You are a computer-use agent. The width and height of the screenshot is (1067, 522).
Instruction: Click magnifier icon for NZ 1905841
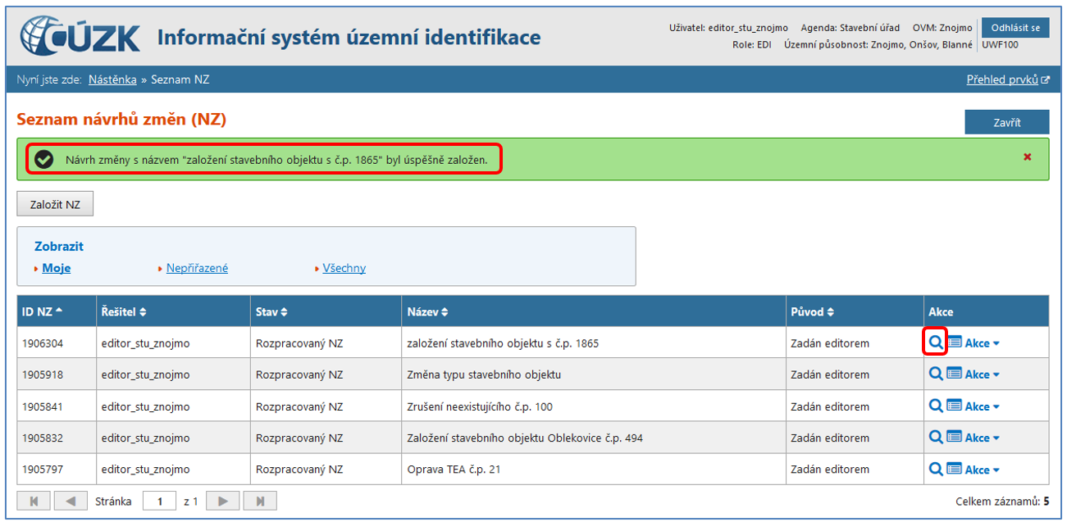935,406
